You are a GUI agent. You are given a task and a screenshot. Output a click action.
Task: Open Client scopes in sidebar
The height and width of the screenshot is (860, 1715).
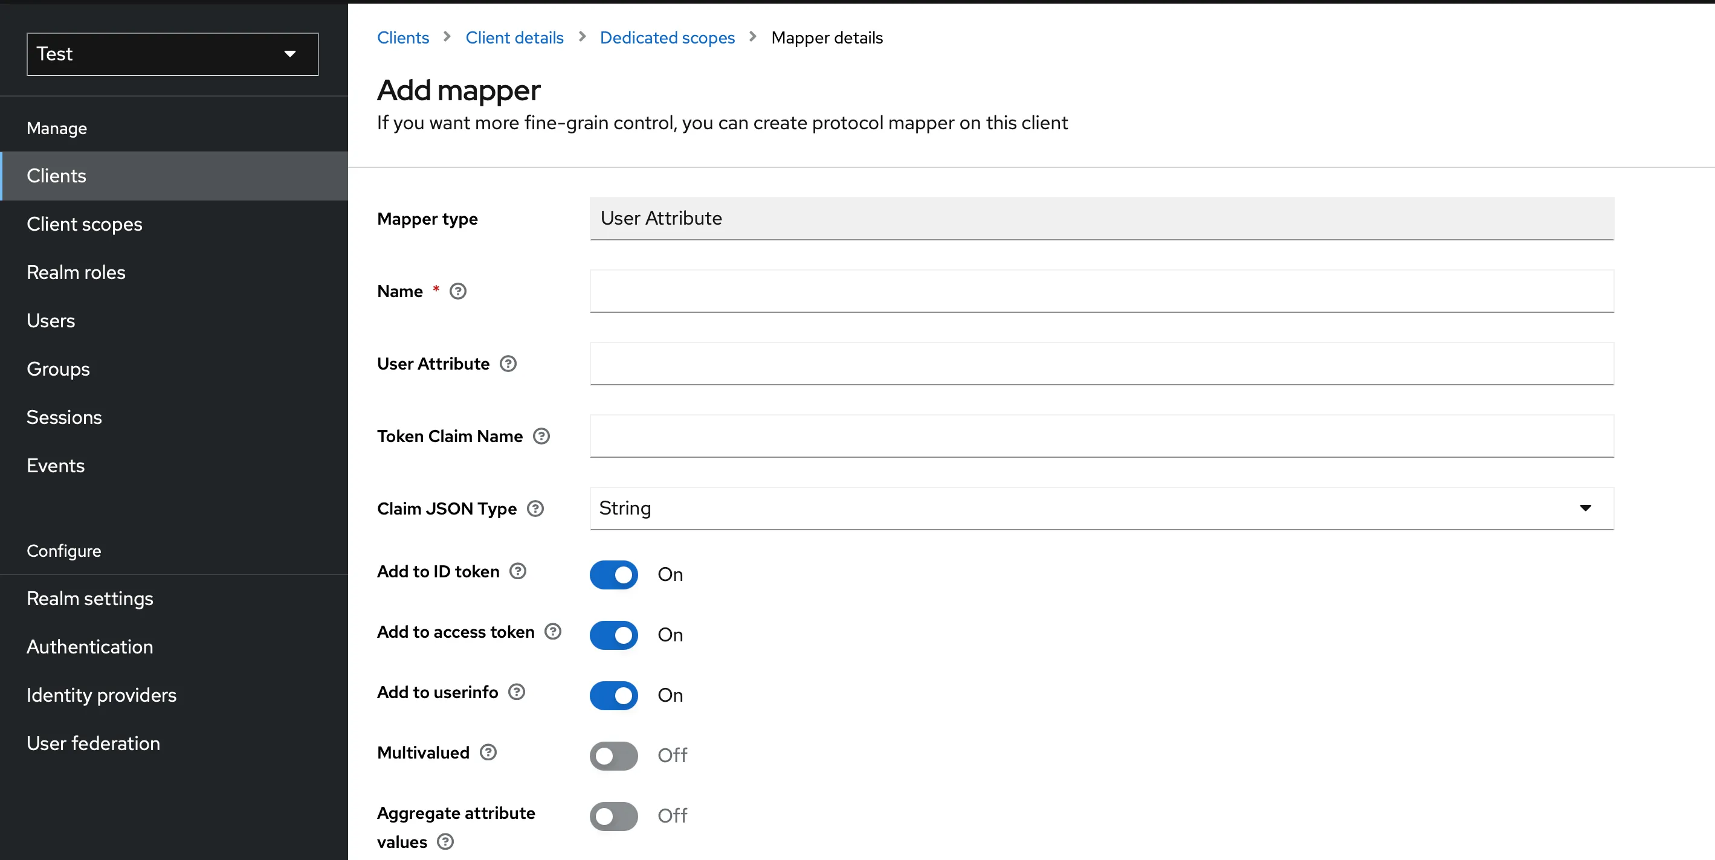(x=85, y=224)
